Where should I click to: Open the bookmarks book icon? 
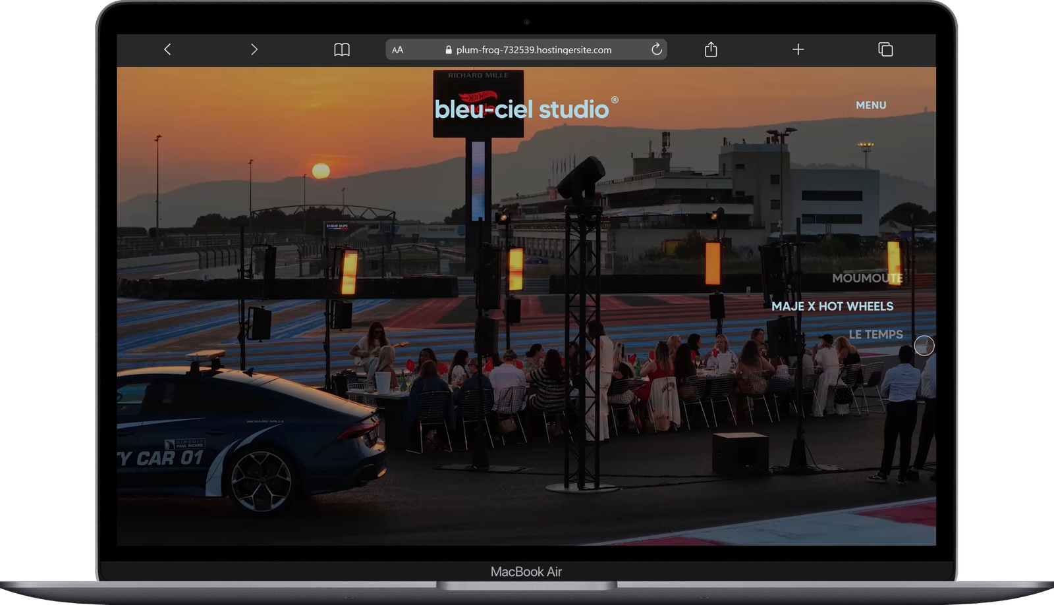pyautogui.click(x=342, y=49)
